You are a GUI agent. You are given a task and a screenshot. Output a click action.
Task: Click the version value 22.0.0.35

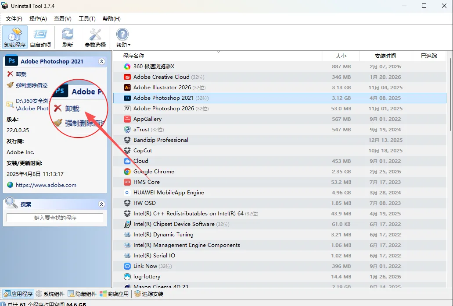(x=18, y=130)
